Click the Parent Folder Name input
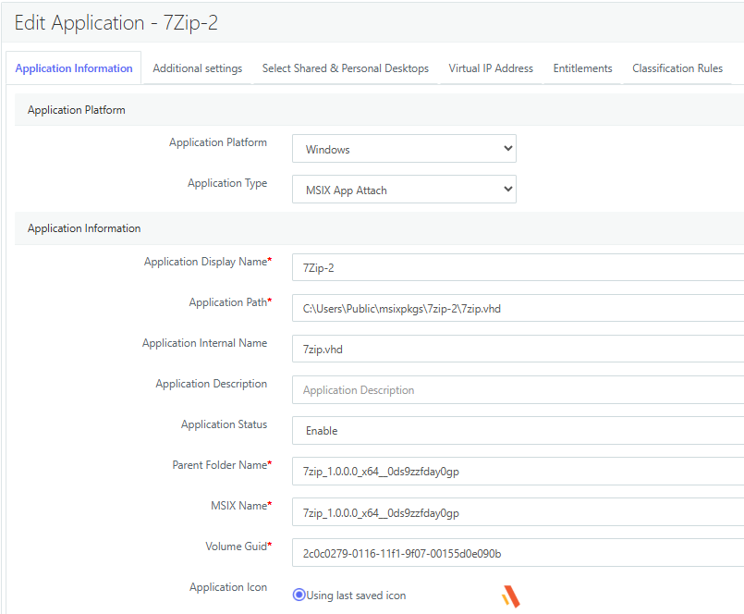 pos(518,472)
